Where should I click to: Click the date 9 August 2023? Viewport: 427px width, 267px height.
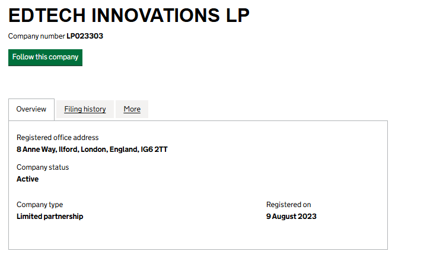tap(291, 217)
